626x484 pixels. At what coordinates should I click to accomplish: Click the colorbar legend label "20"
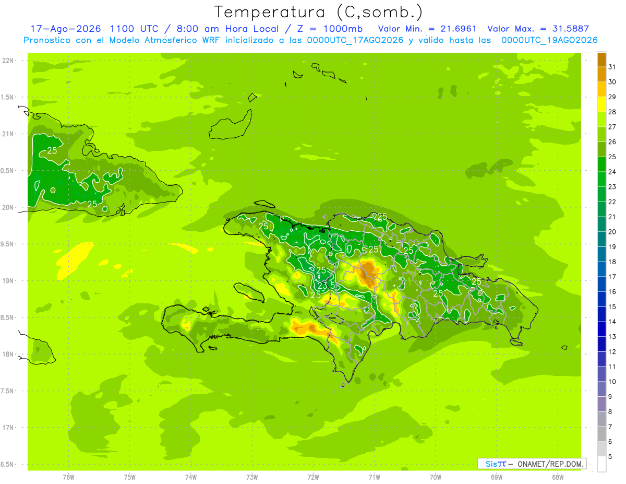coord(612,232)
